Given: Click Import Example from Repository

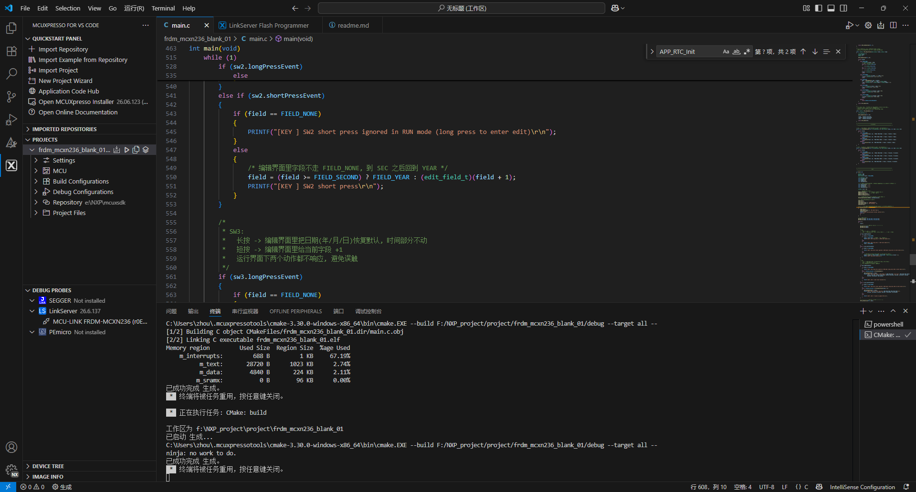Looking at the screenshot, I should [x=83, y=60].
